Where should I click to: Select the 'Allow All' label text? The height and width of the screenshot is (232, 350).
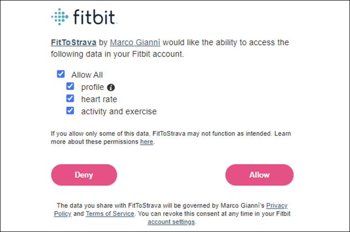click(x=87, y=75)
